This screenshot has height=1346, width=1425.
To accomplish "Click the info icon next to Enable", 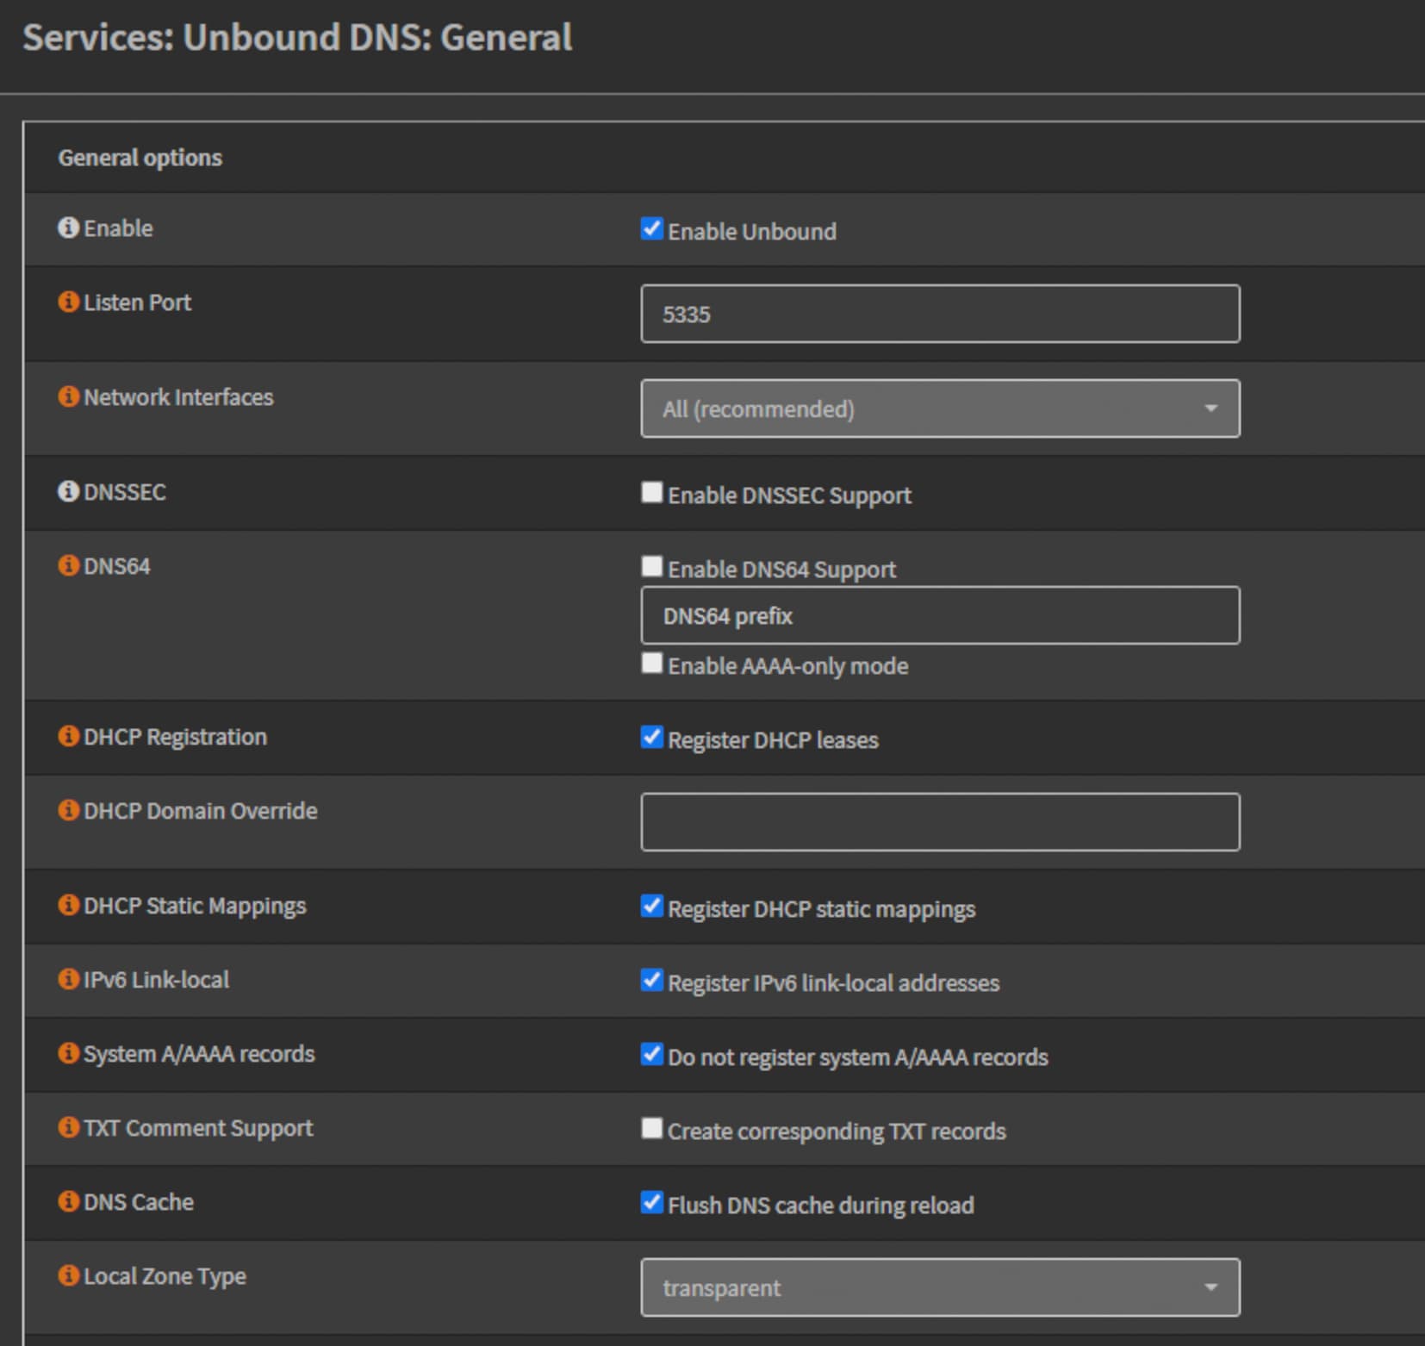I will [x=68, y=227].
